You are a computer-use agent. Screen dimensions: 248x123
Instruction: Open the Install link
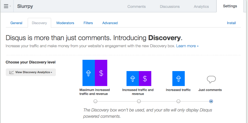[231, 23]
